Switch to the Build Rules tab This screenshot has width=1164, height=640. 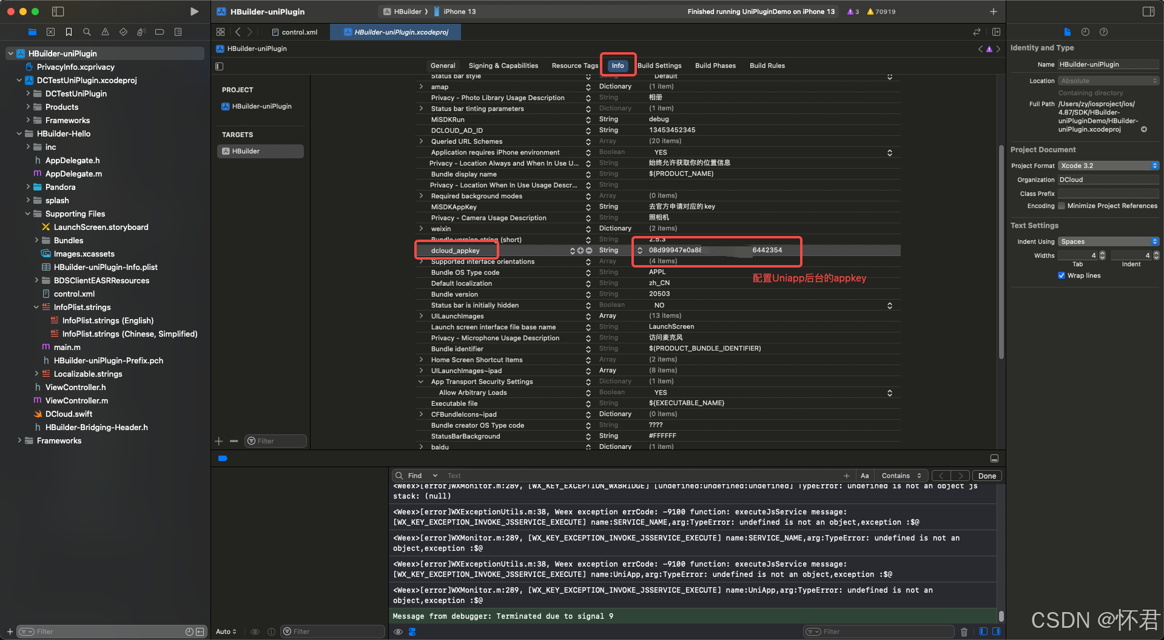[767, 66]
